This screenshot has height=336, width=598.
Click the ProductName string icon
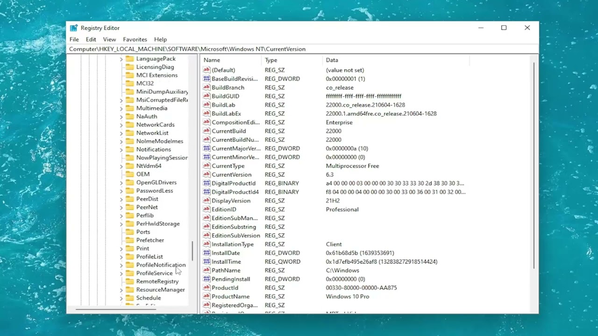tap(207, 296)
